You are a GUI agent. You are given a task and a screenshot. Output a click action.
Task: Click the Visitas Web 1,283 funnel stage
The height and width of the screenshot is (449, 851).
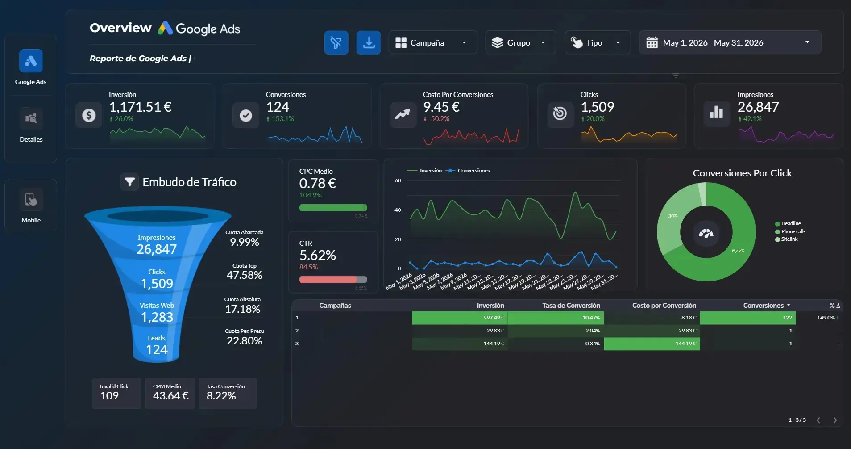click(157, 312)
